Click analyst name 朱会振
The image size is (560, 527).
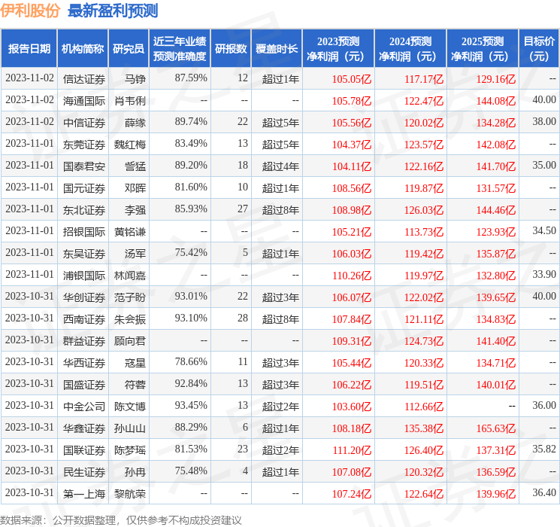coord(130,318)
